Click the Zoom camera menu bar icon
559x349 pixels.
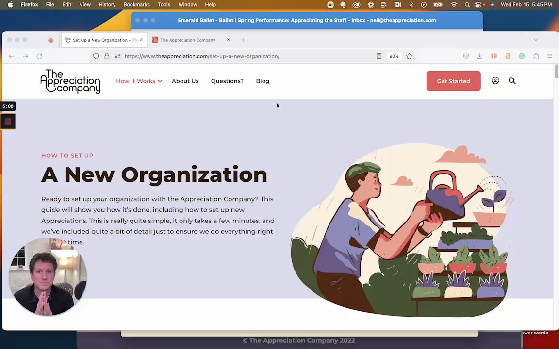click(x=330, y=5)
